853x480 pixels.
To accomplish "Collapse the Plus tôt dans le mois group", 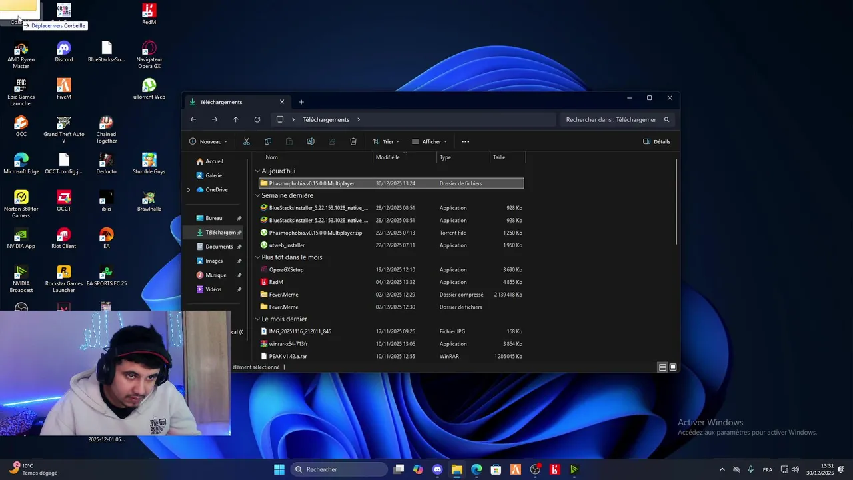I will click(258, 257).
